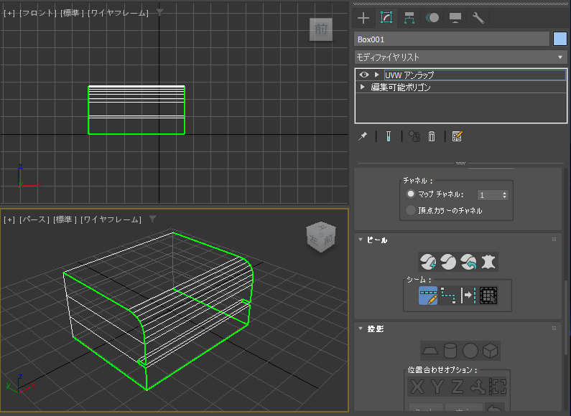The width and height of the screenshot is (571, 416).
Task: Open the object color swatch next to Box001
Action: point(560,39)
